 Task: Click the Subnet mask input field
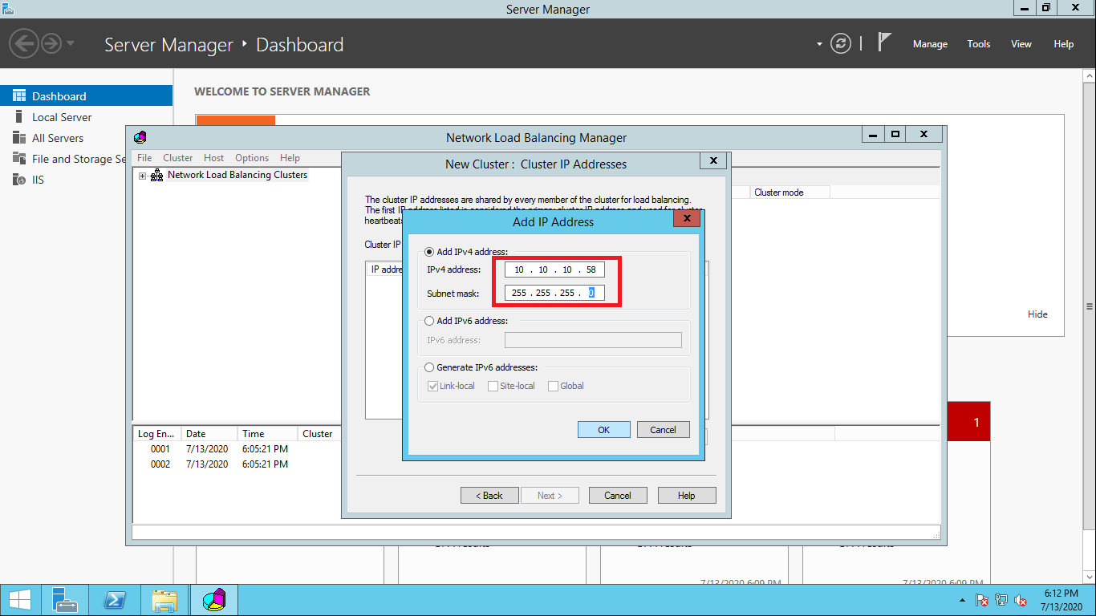(554, 293)
